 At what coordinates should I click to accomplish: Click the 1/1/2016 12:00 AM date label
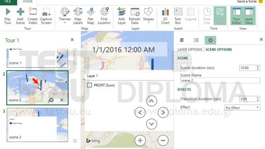pyautogui.click(x=123, y=50)
